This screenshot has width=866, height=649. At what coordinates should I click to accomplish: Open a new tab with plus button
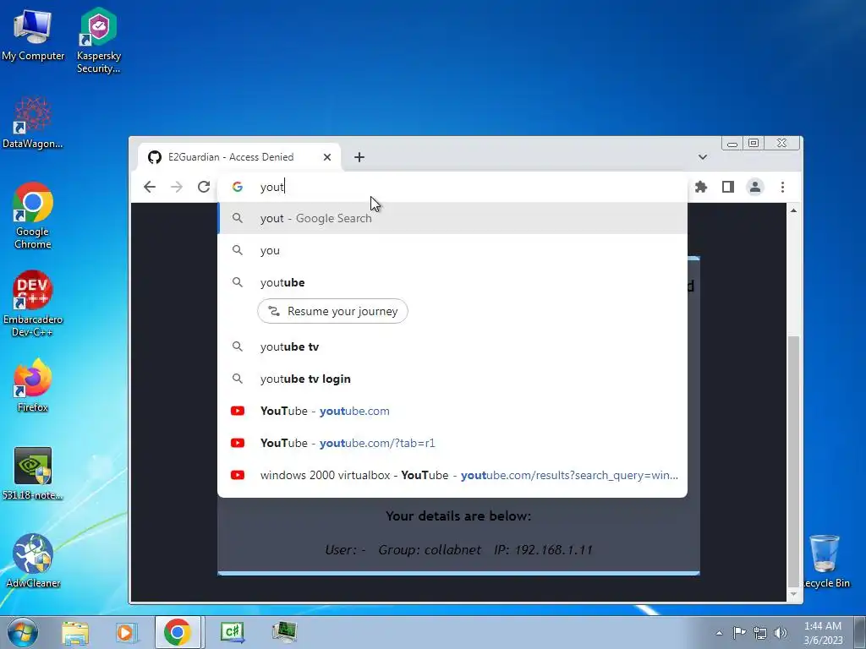(x=359, y=157)
